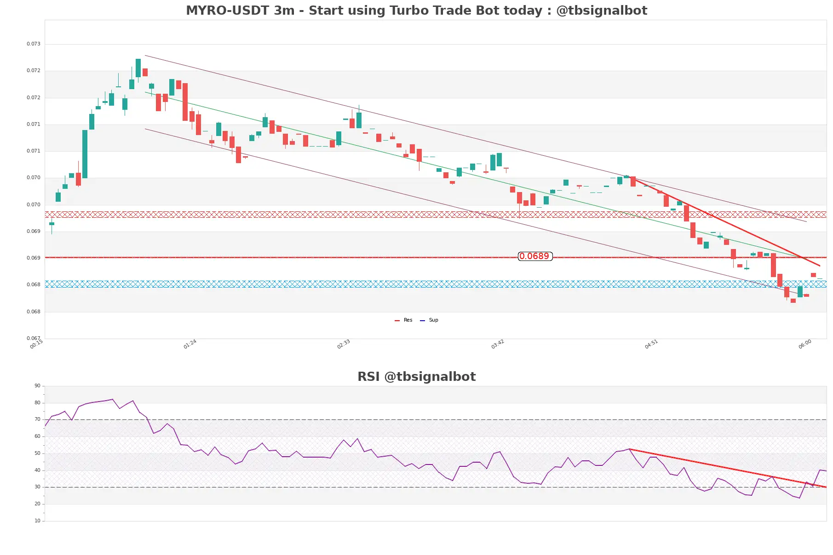Click the RSI axis value 90
Viewport: 833px width, 555px height.
37,385
